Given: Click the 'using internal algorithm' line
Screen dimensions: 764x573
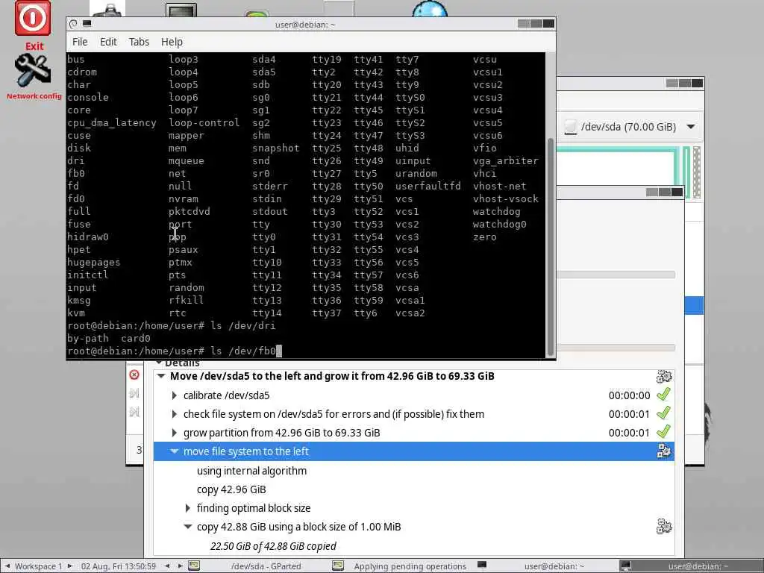Looking at the screenshot, I should (252, 471).
